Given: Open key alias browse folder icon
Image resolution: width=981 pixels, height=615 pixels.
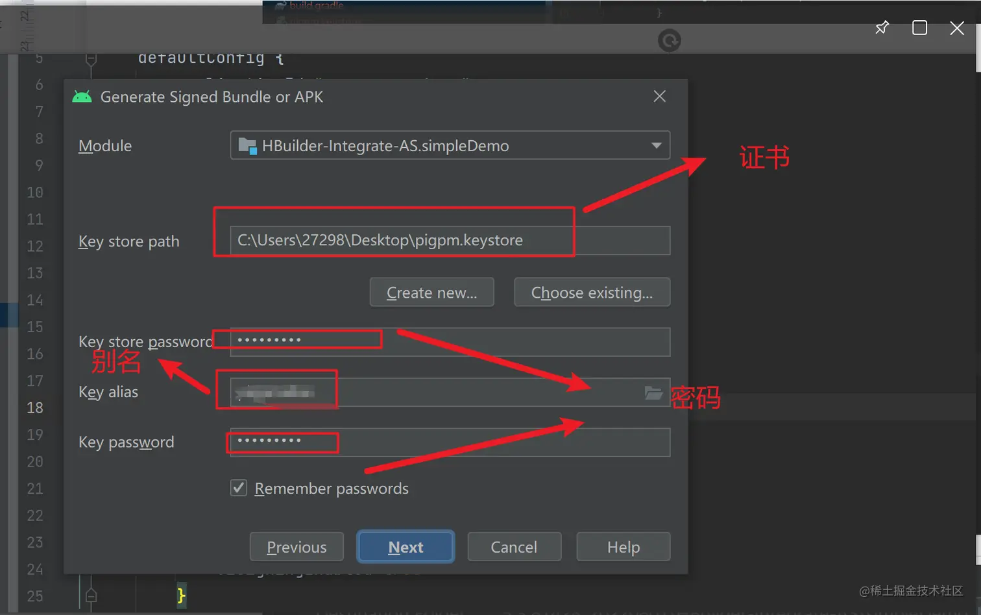Looking at the screenshot, I should pyautogui.click(x=653, y=392).
